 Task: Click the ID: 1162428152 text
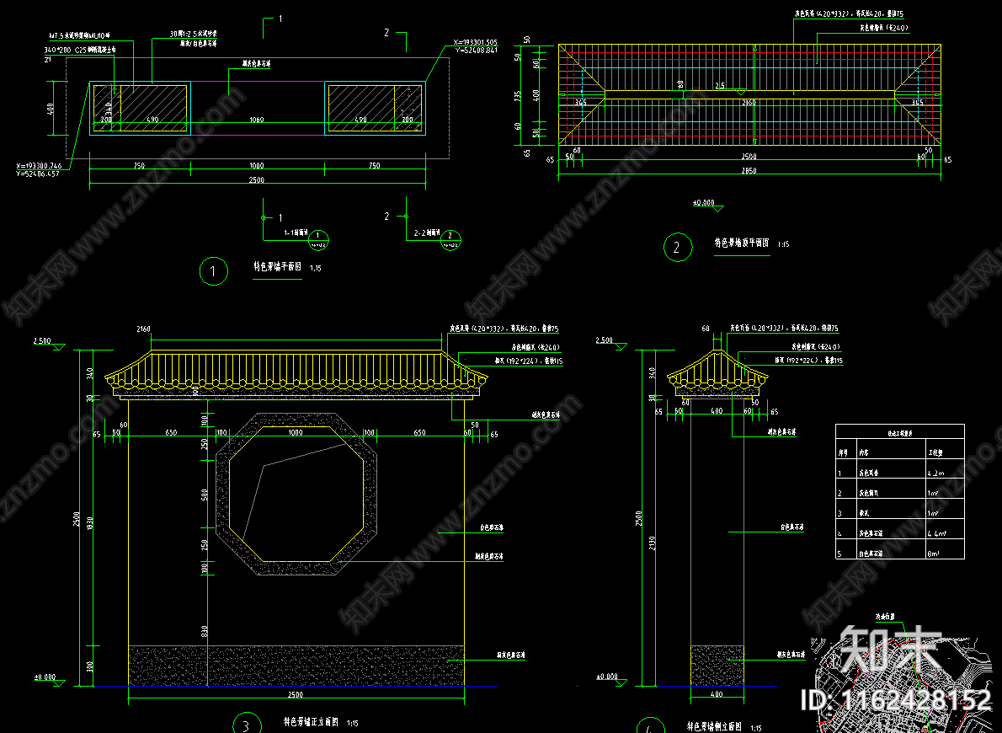[x=896, y=700]
